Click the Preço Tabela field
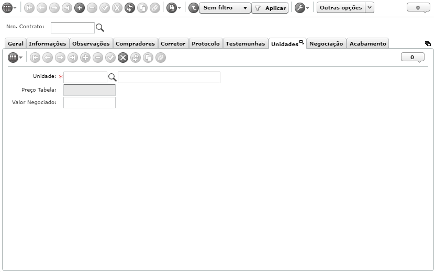 [90, 90]
